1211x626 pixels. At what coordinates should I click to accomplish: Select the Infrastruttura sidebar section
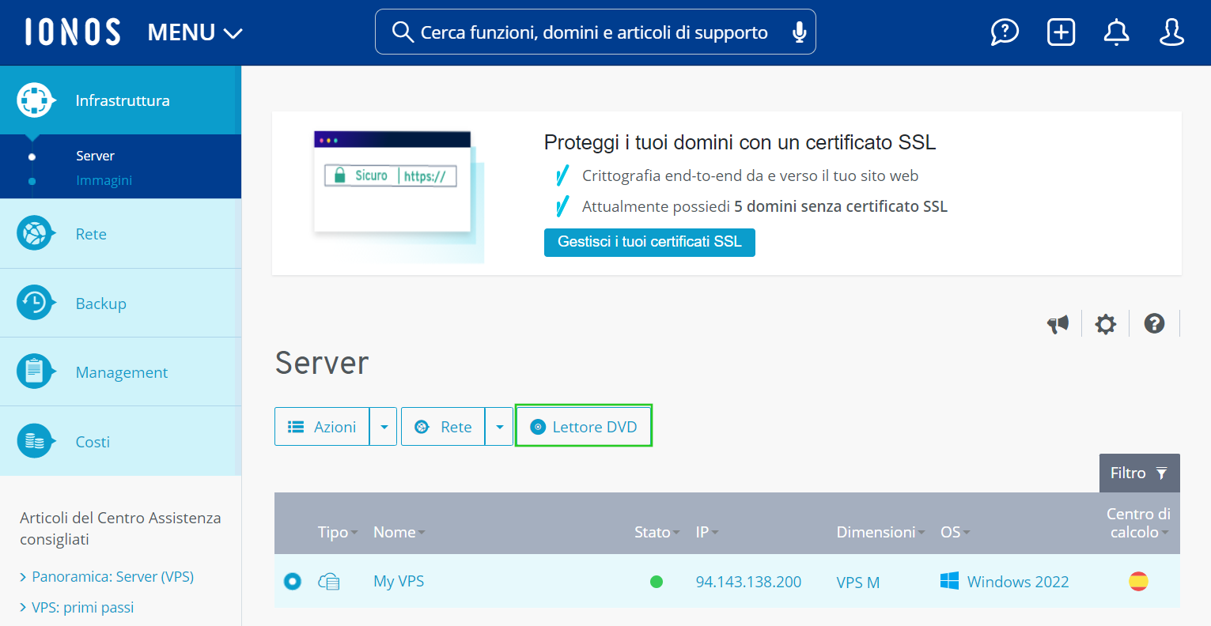pyautogui.click(x=120, y=100)
